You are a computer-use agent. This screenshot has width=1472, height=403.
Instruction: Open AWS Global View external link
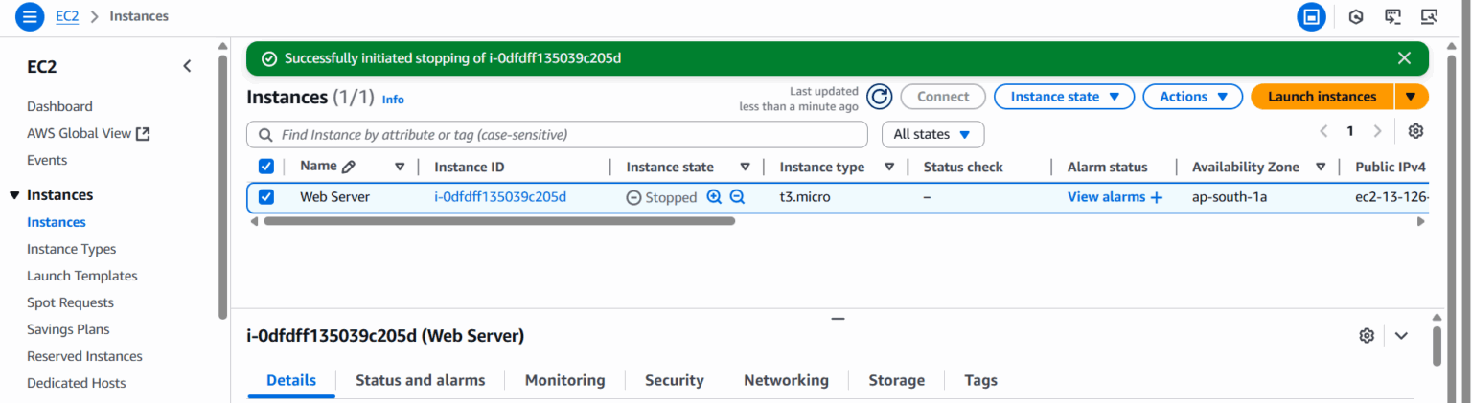pos(88,133)
